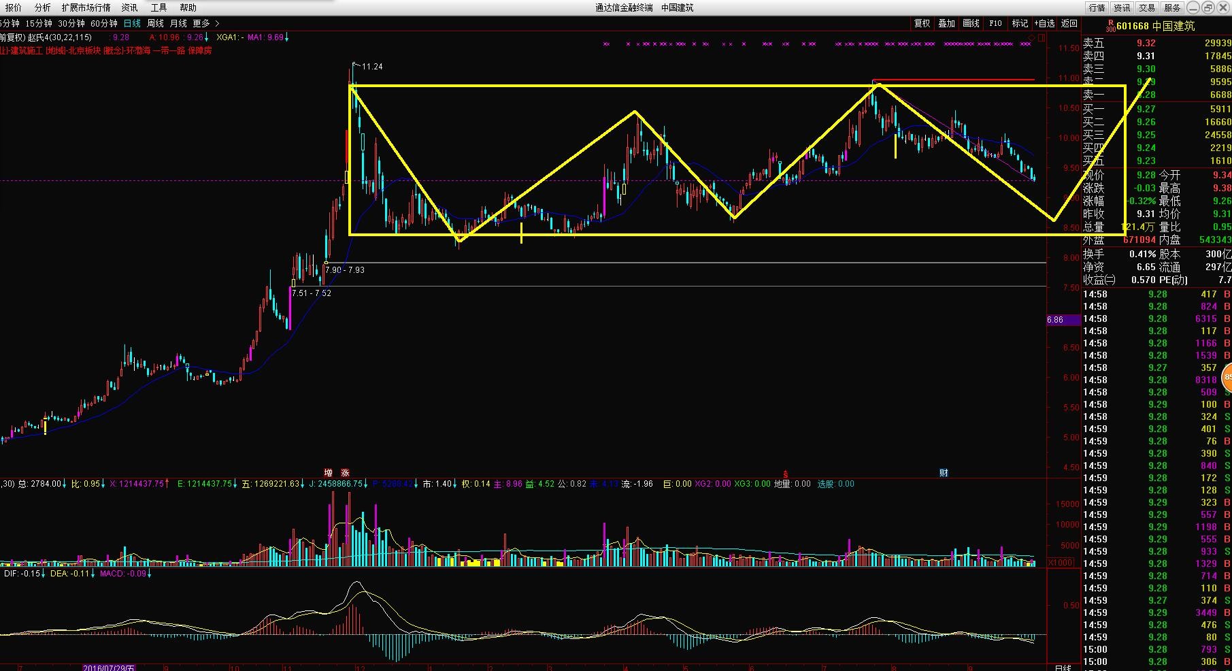Expand 更多 period options
This screenshot has height=671, width=1232.
tap(205, 23)
